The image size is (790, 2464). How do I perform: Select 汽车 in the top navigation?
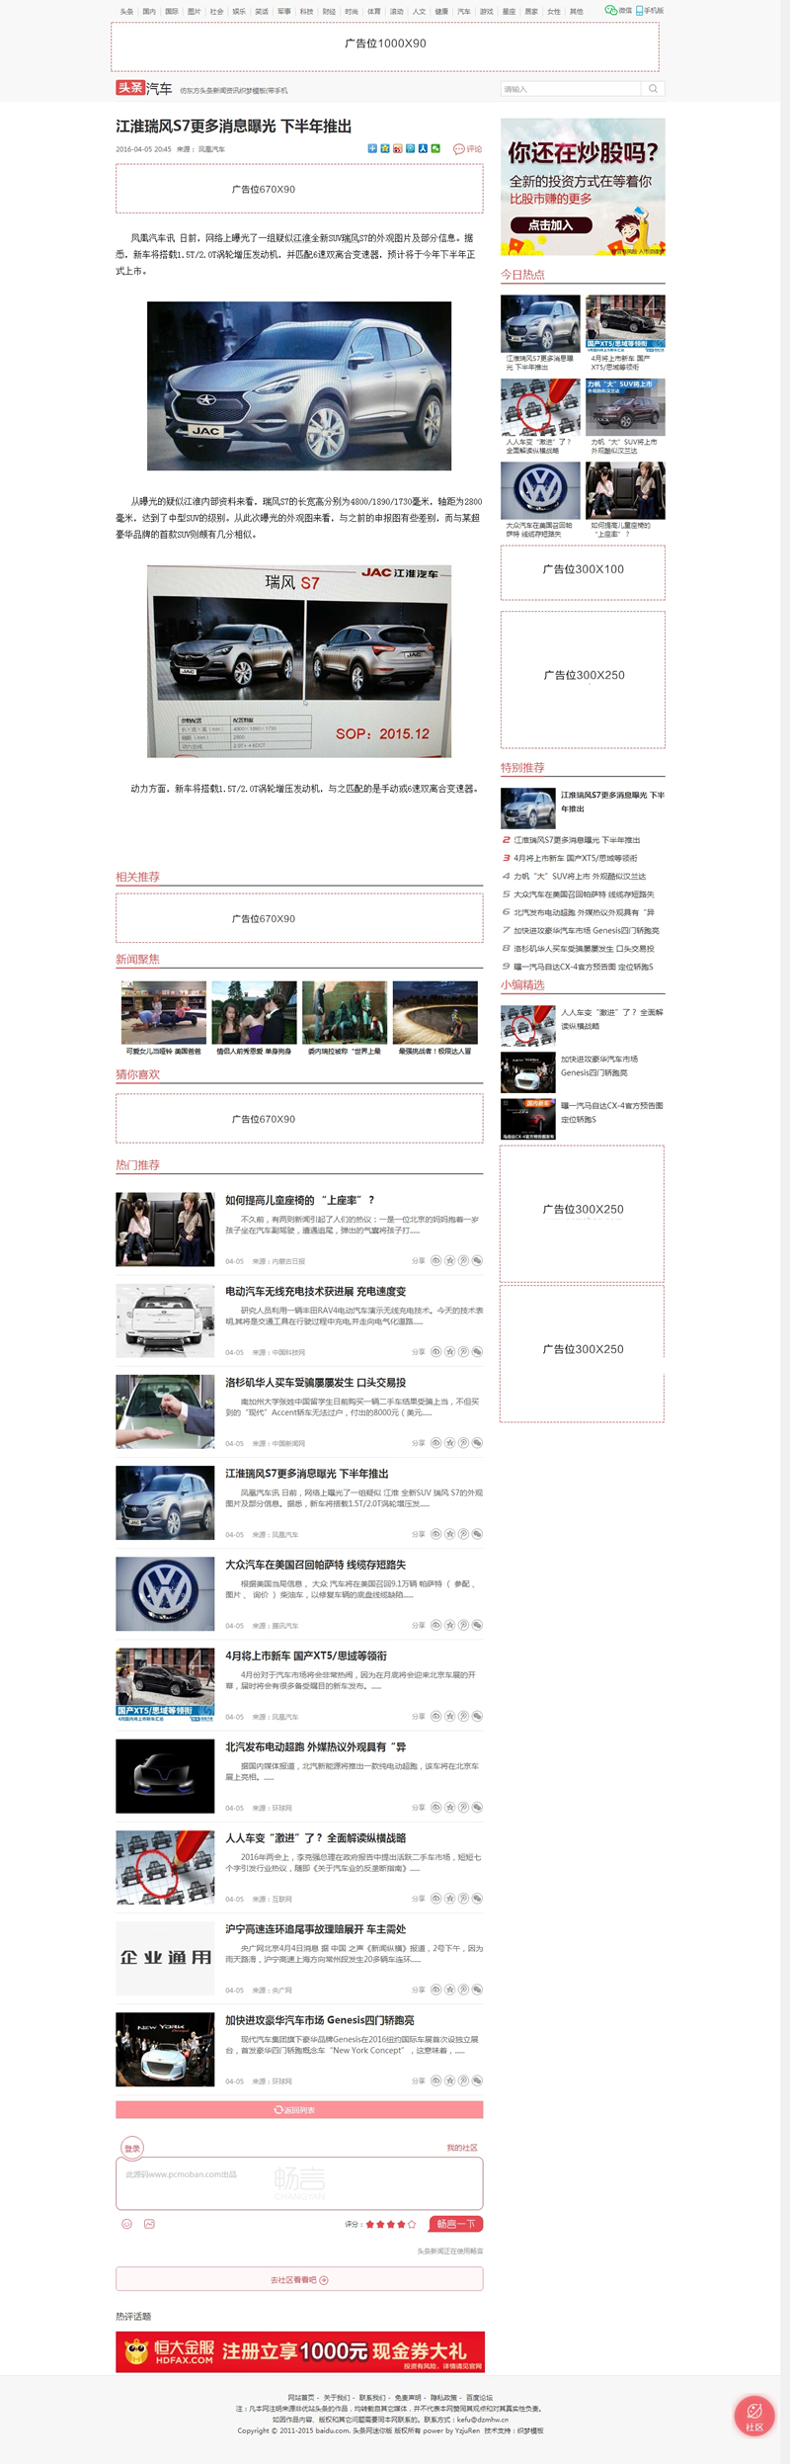coord(464,12)
